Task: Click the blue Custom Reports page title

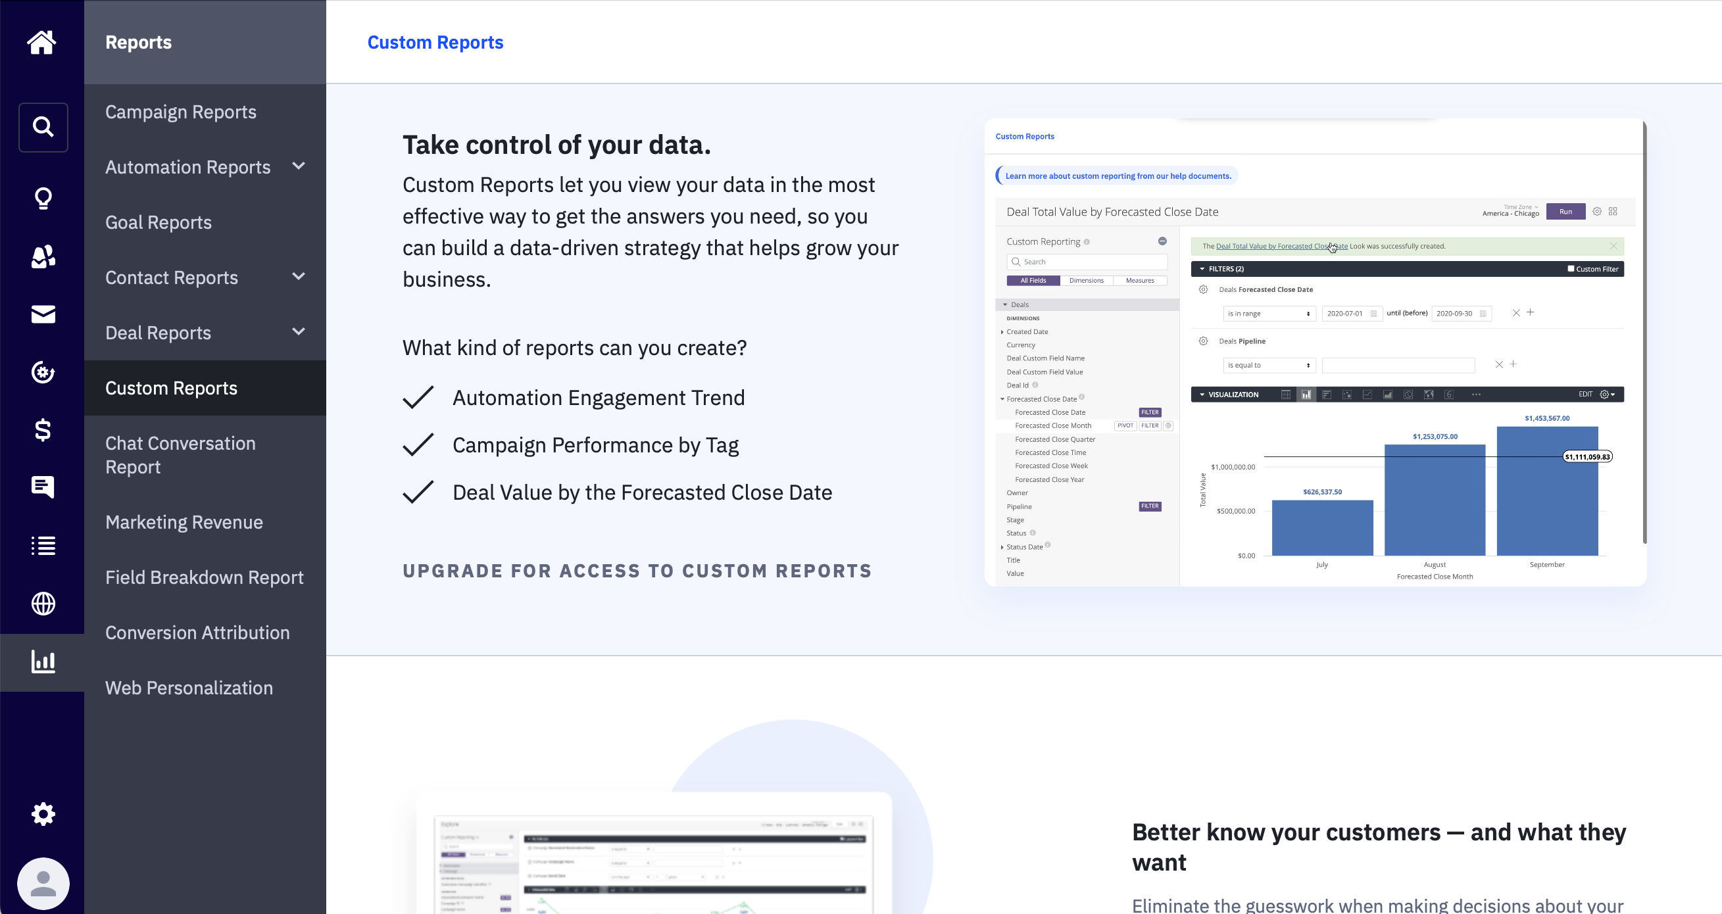Action: click(x=435, y=42)
